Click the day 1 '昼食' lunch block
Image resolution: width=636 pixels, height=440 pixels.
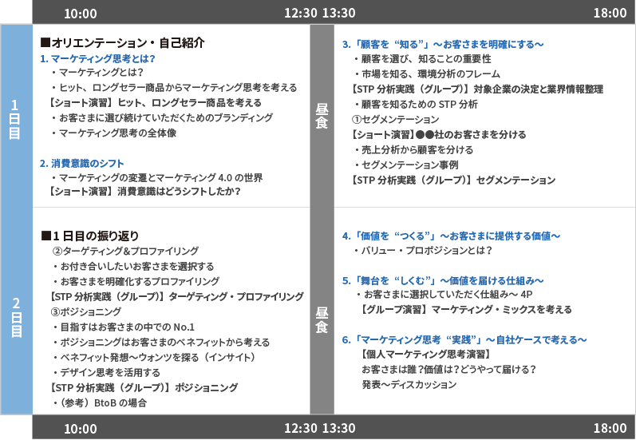(322, 116)
